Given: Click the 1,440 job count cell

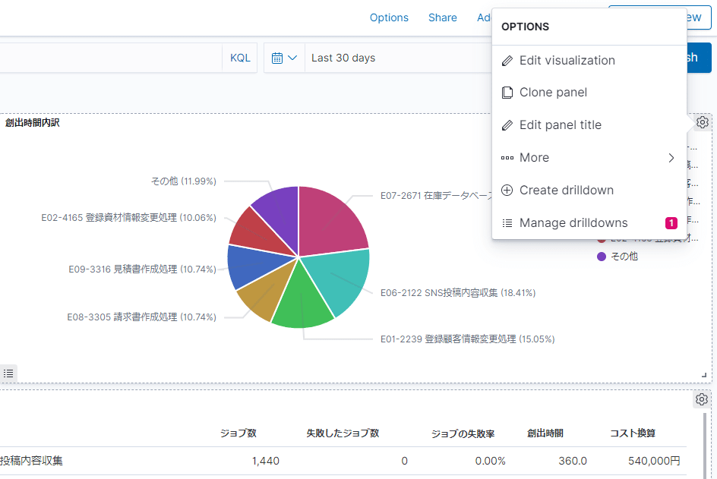Looking at the screenshot, I should coord(266,461).
